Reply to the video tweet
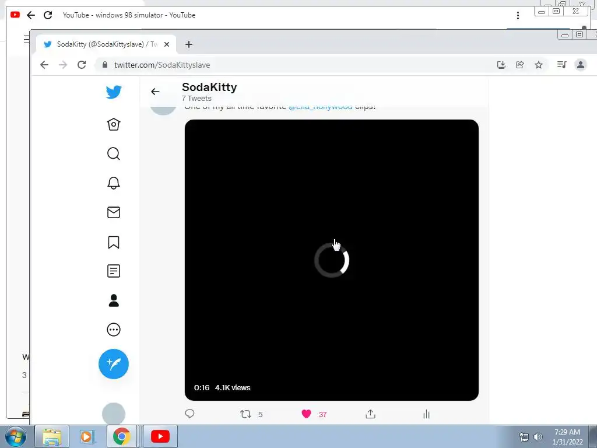This screenshot has width=597, height=448. pos(189,414)
